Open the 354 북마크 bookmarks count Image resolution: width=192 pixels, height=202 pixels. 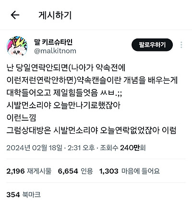24,195
